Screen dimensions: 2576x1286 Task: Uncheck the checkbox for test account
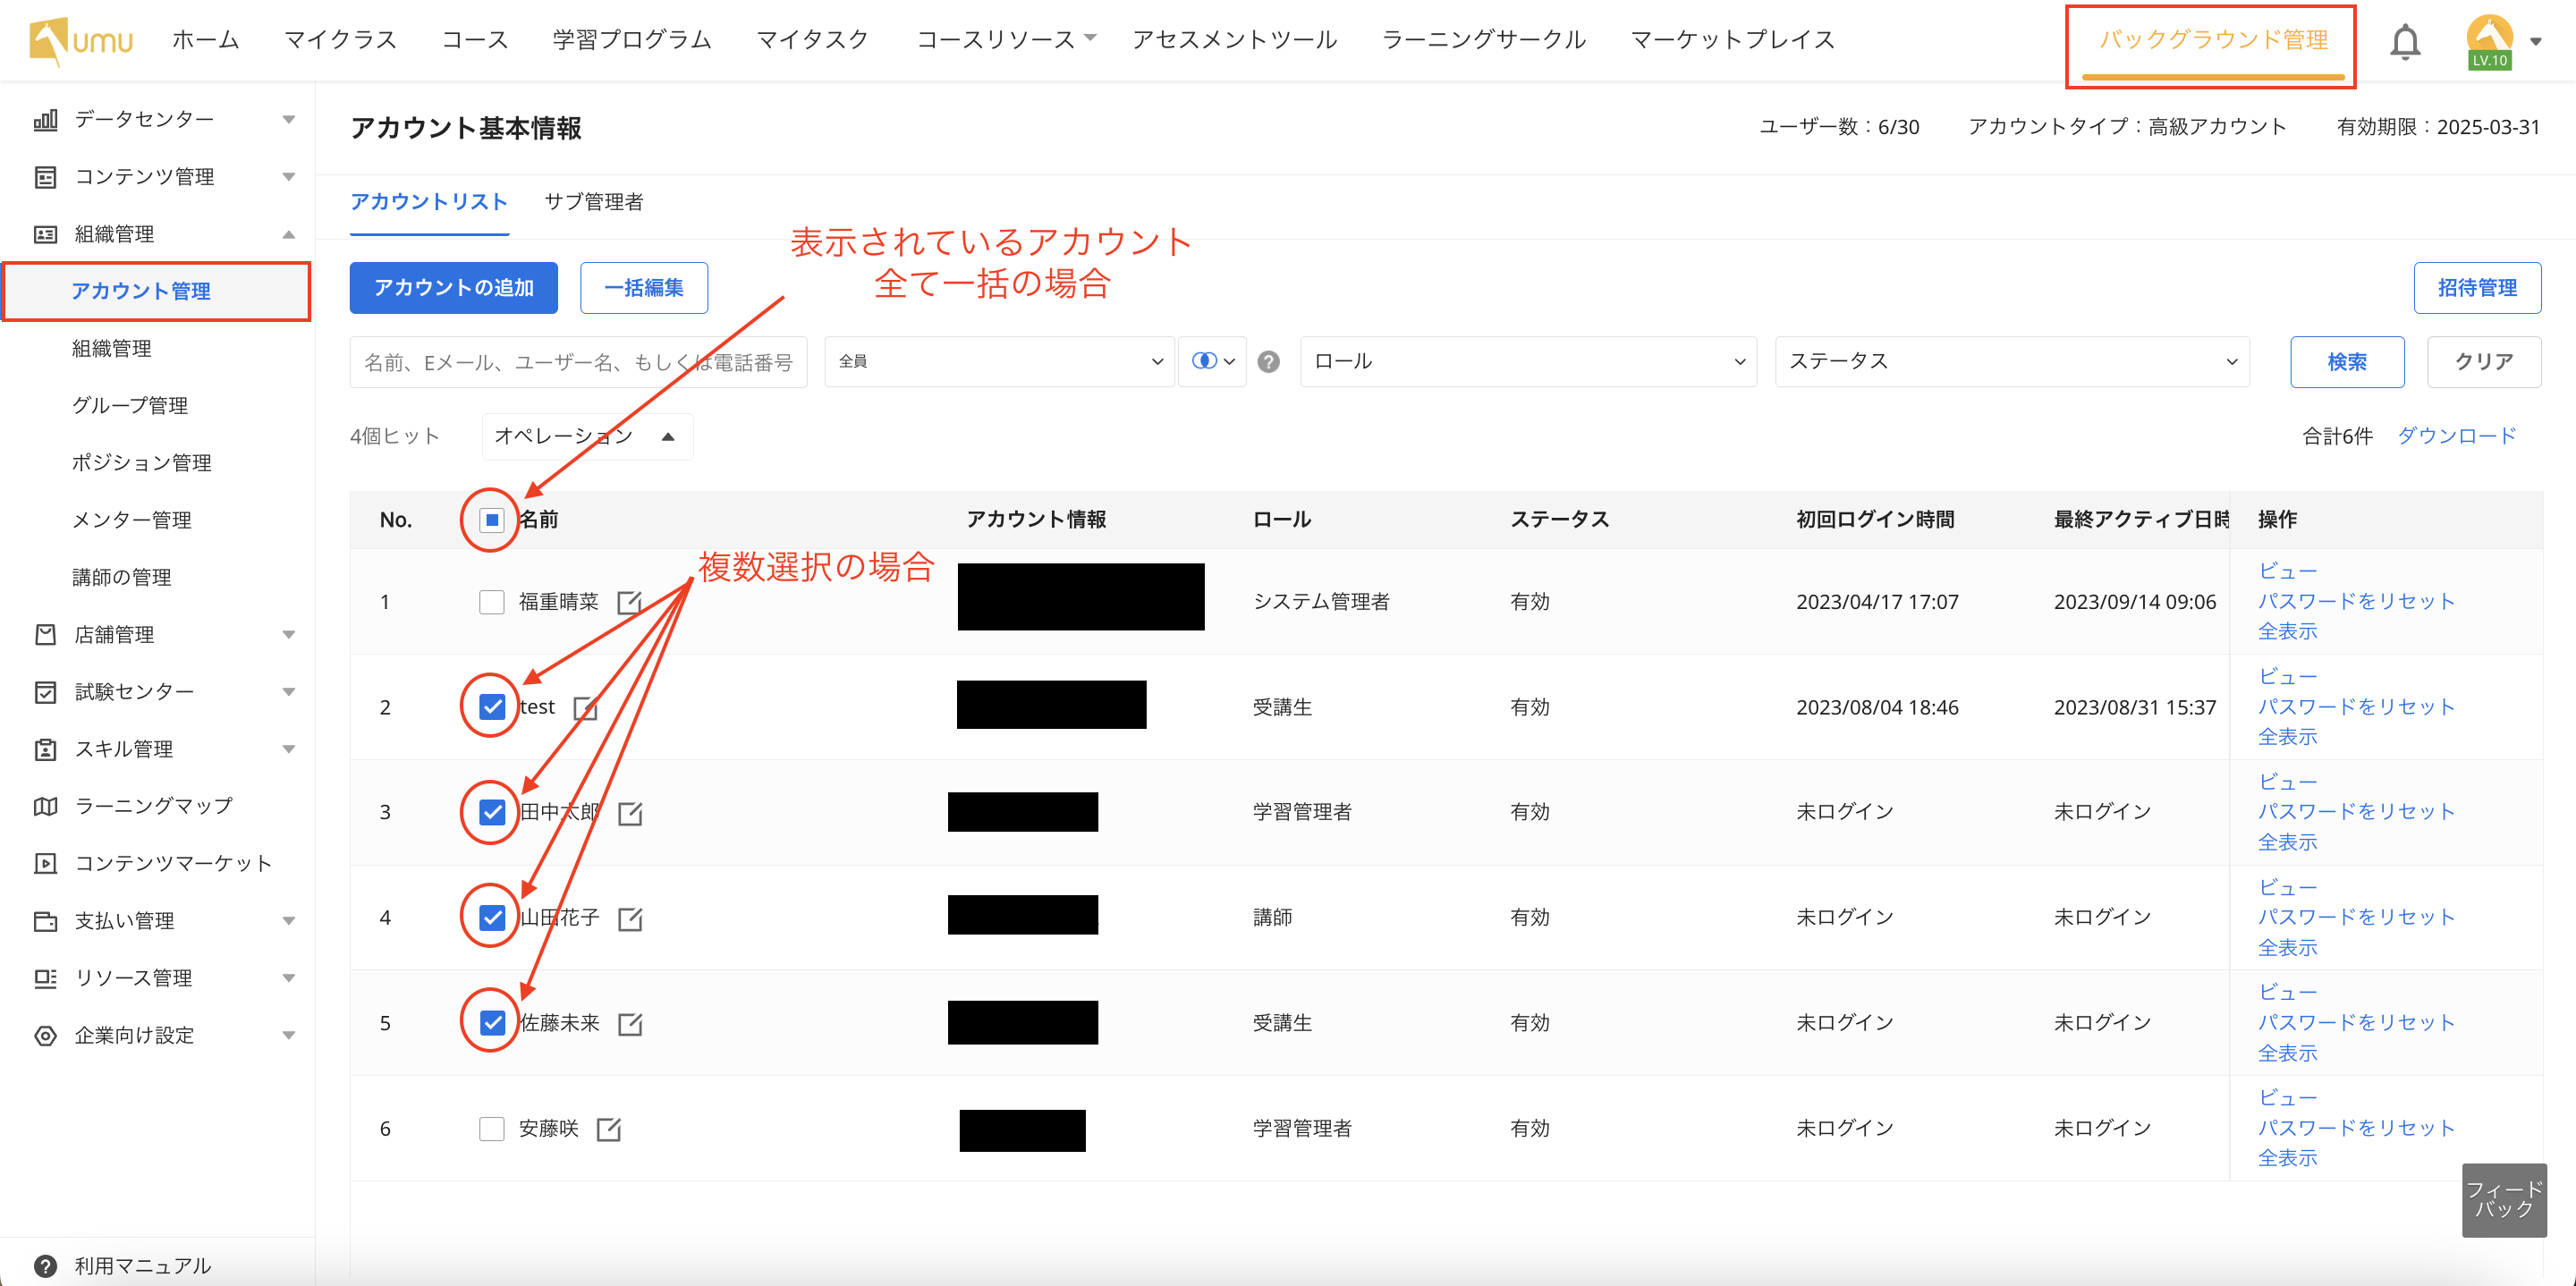click(491, 707)
